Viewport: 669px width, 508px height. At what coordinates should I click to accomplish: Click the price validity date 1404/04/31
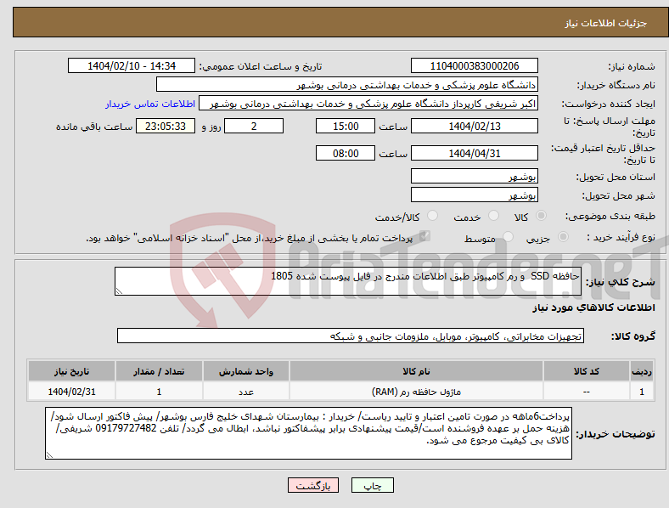(475, 153)
